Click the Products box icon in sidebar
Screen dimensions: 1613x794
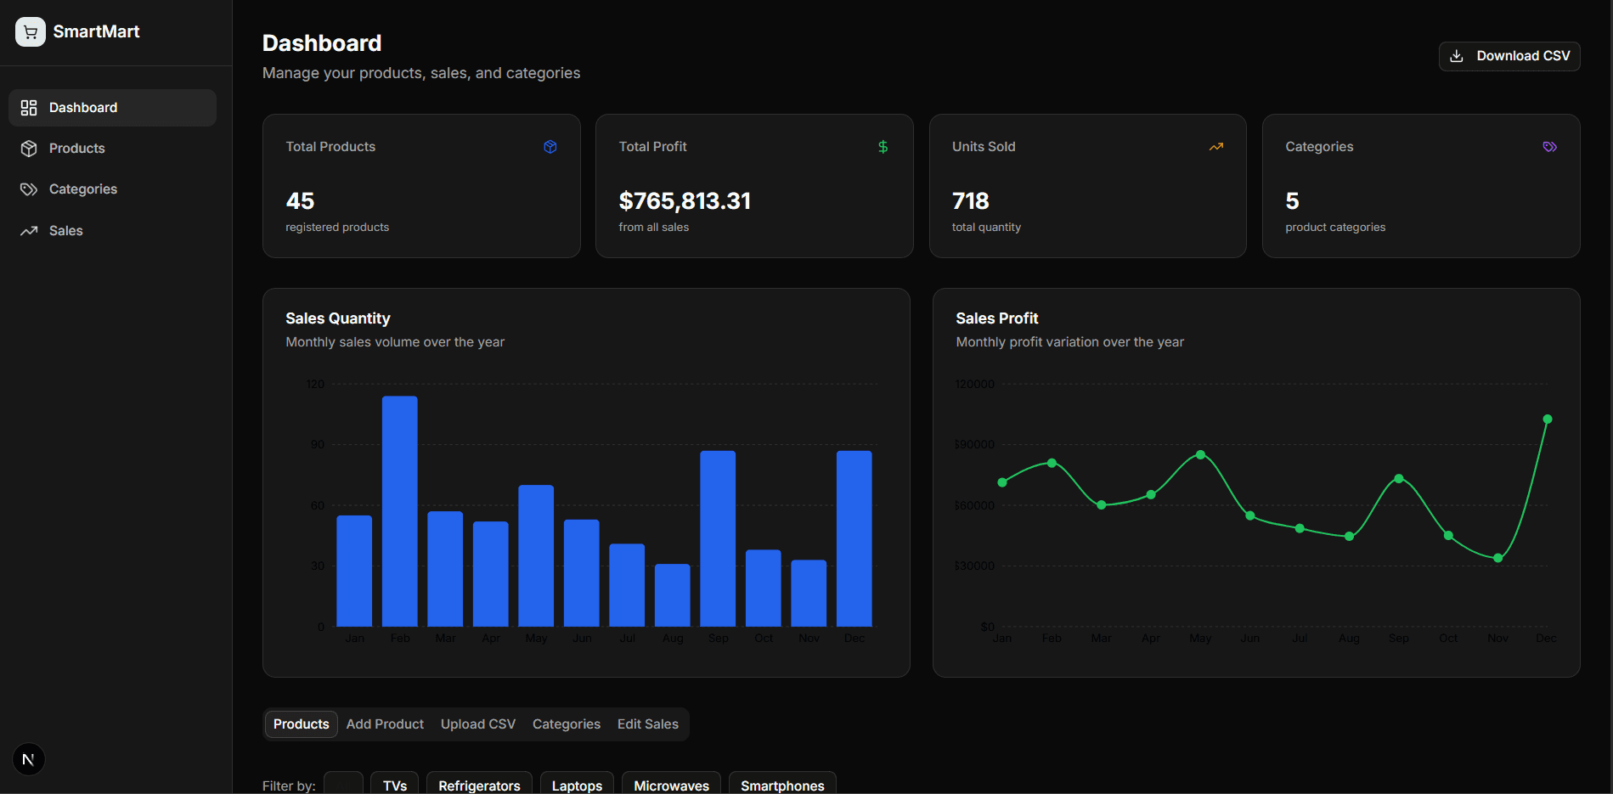29,149
